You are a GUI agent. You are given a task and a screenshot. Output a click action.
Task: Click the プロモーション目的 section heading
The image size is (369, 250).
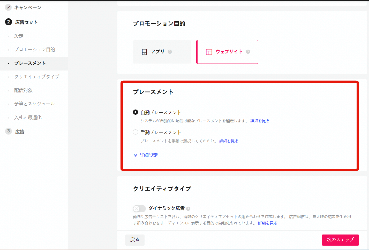click(x=159, y=24)
